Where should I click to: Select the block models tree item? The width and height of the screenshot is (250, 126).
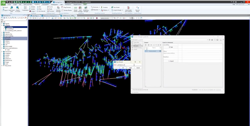click(x=8, y=46)
